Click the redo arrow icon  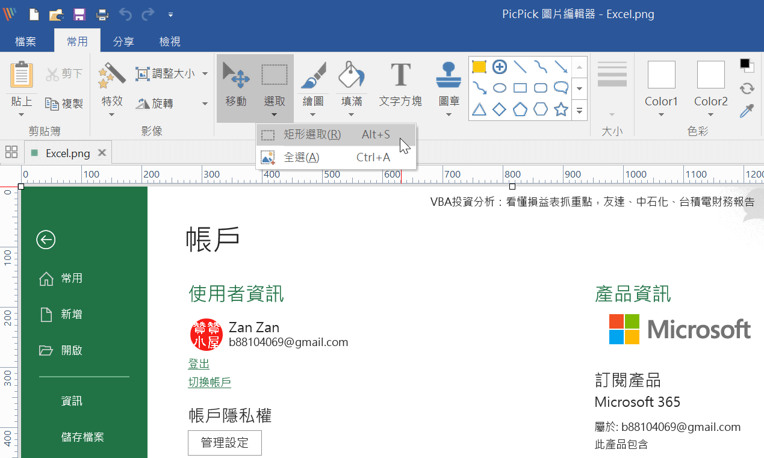[148, 14]
